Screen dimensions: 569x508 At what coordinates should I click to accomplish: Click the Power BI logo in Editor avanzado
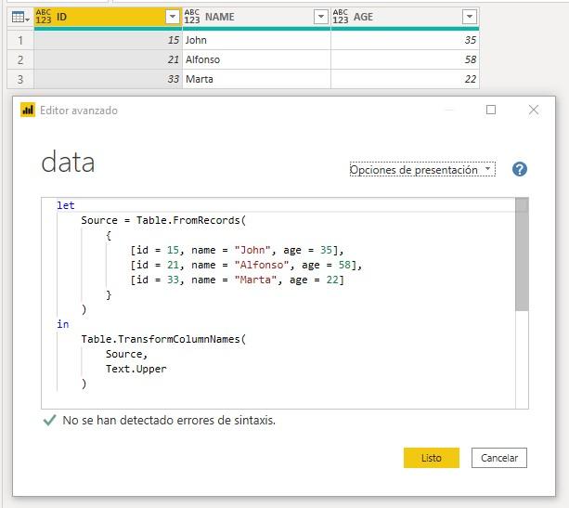pyautogui.click(x=28, y=110)
